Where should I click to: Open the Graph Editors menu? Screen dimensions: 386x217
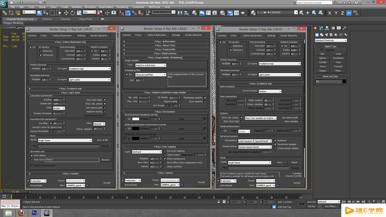[x=106, y=7]
